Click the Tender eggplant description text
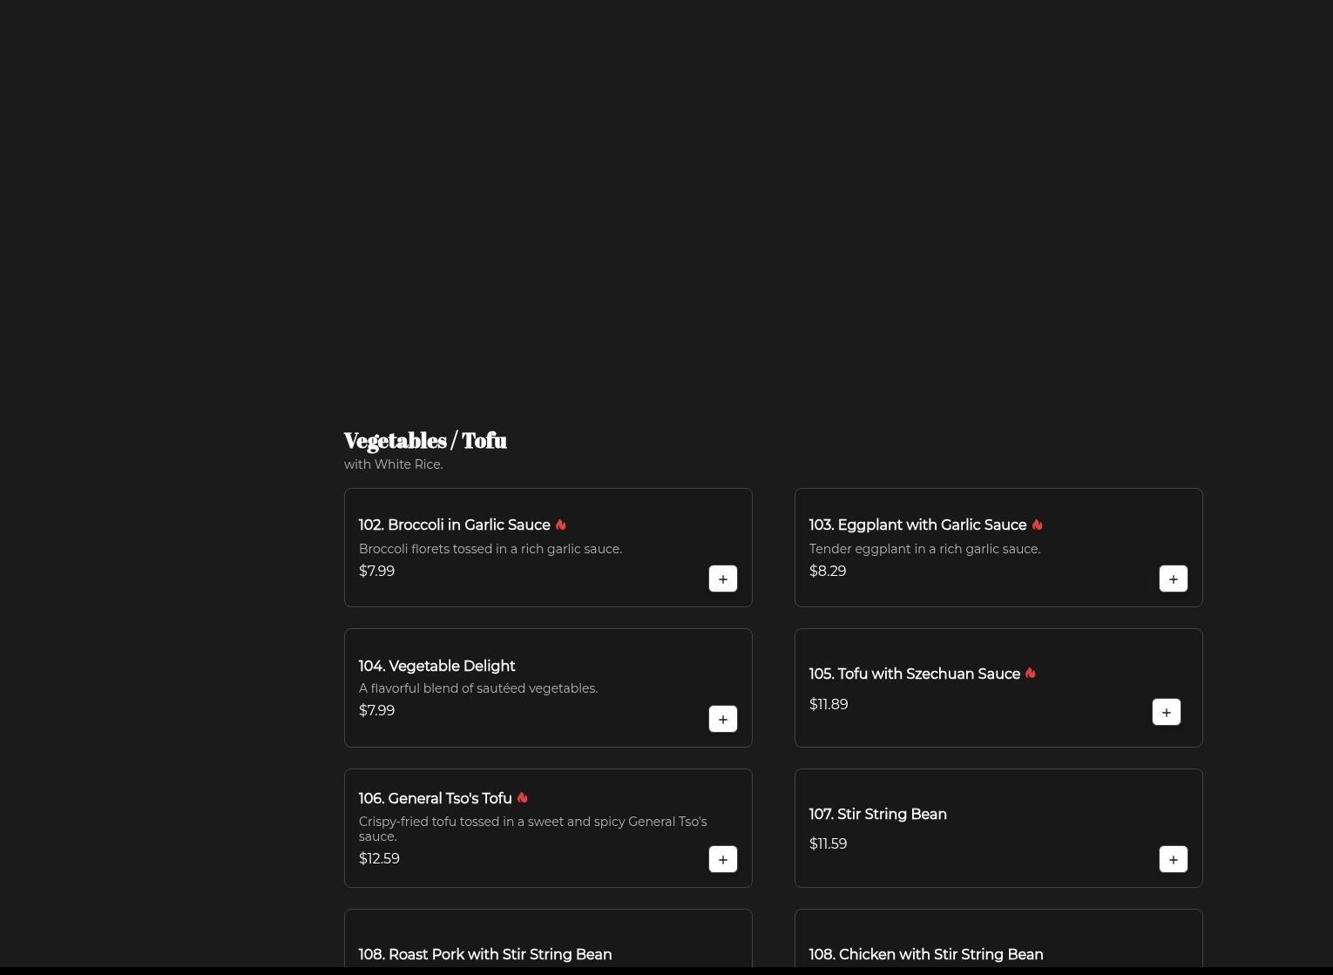 924,549
